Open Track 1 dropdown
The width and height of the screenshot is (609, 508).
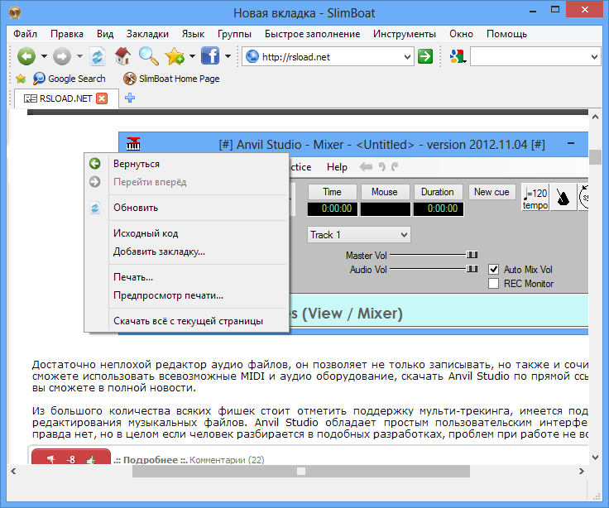pos(359,235)
